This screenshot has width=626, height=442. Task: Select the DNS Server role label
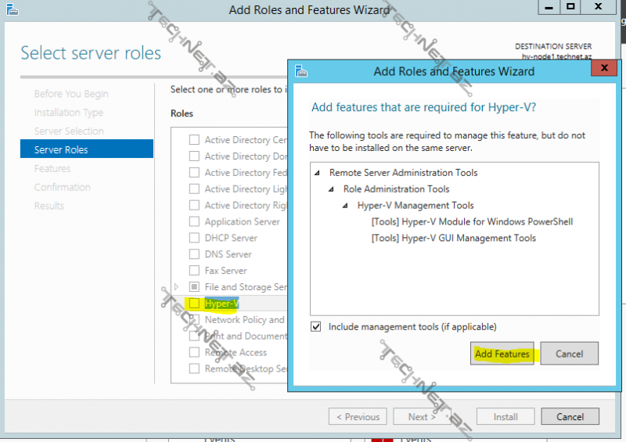click(x=228, y=254)
